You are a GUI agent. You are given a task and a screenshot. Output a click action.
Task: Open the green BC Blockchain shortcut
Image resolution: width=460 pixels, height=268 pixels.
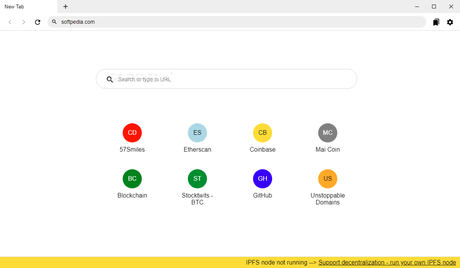[x=132, y=179]
